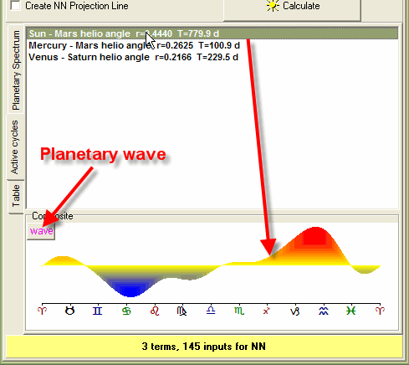
Task: Switch to Planetary Spectrum tab
Action: coord(16,70)
